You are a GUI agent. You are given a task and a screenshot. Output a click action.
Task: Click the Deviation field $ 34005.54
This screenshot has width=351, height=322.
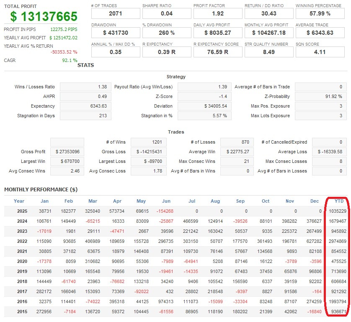204,106
